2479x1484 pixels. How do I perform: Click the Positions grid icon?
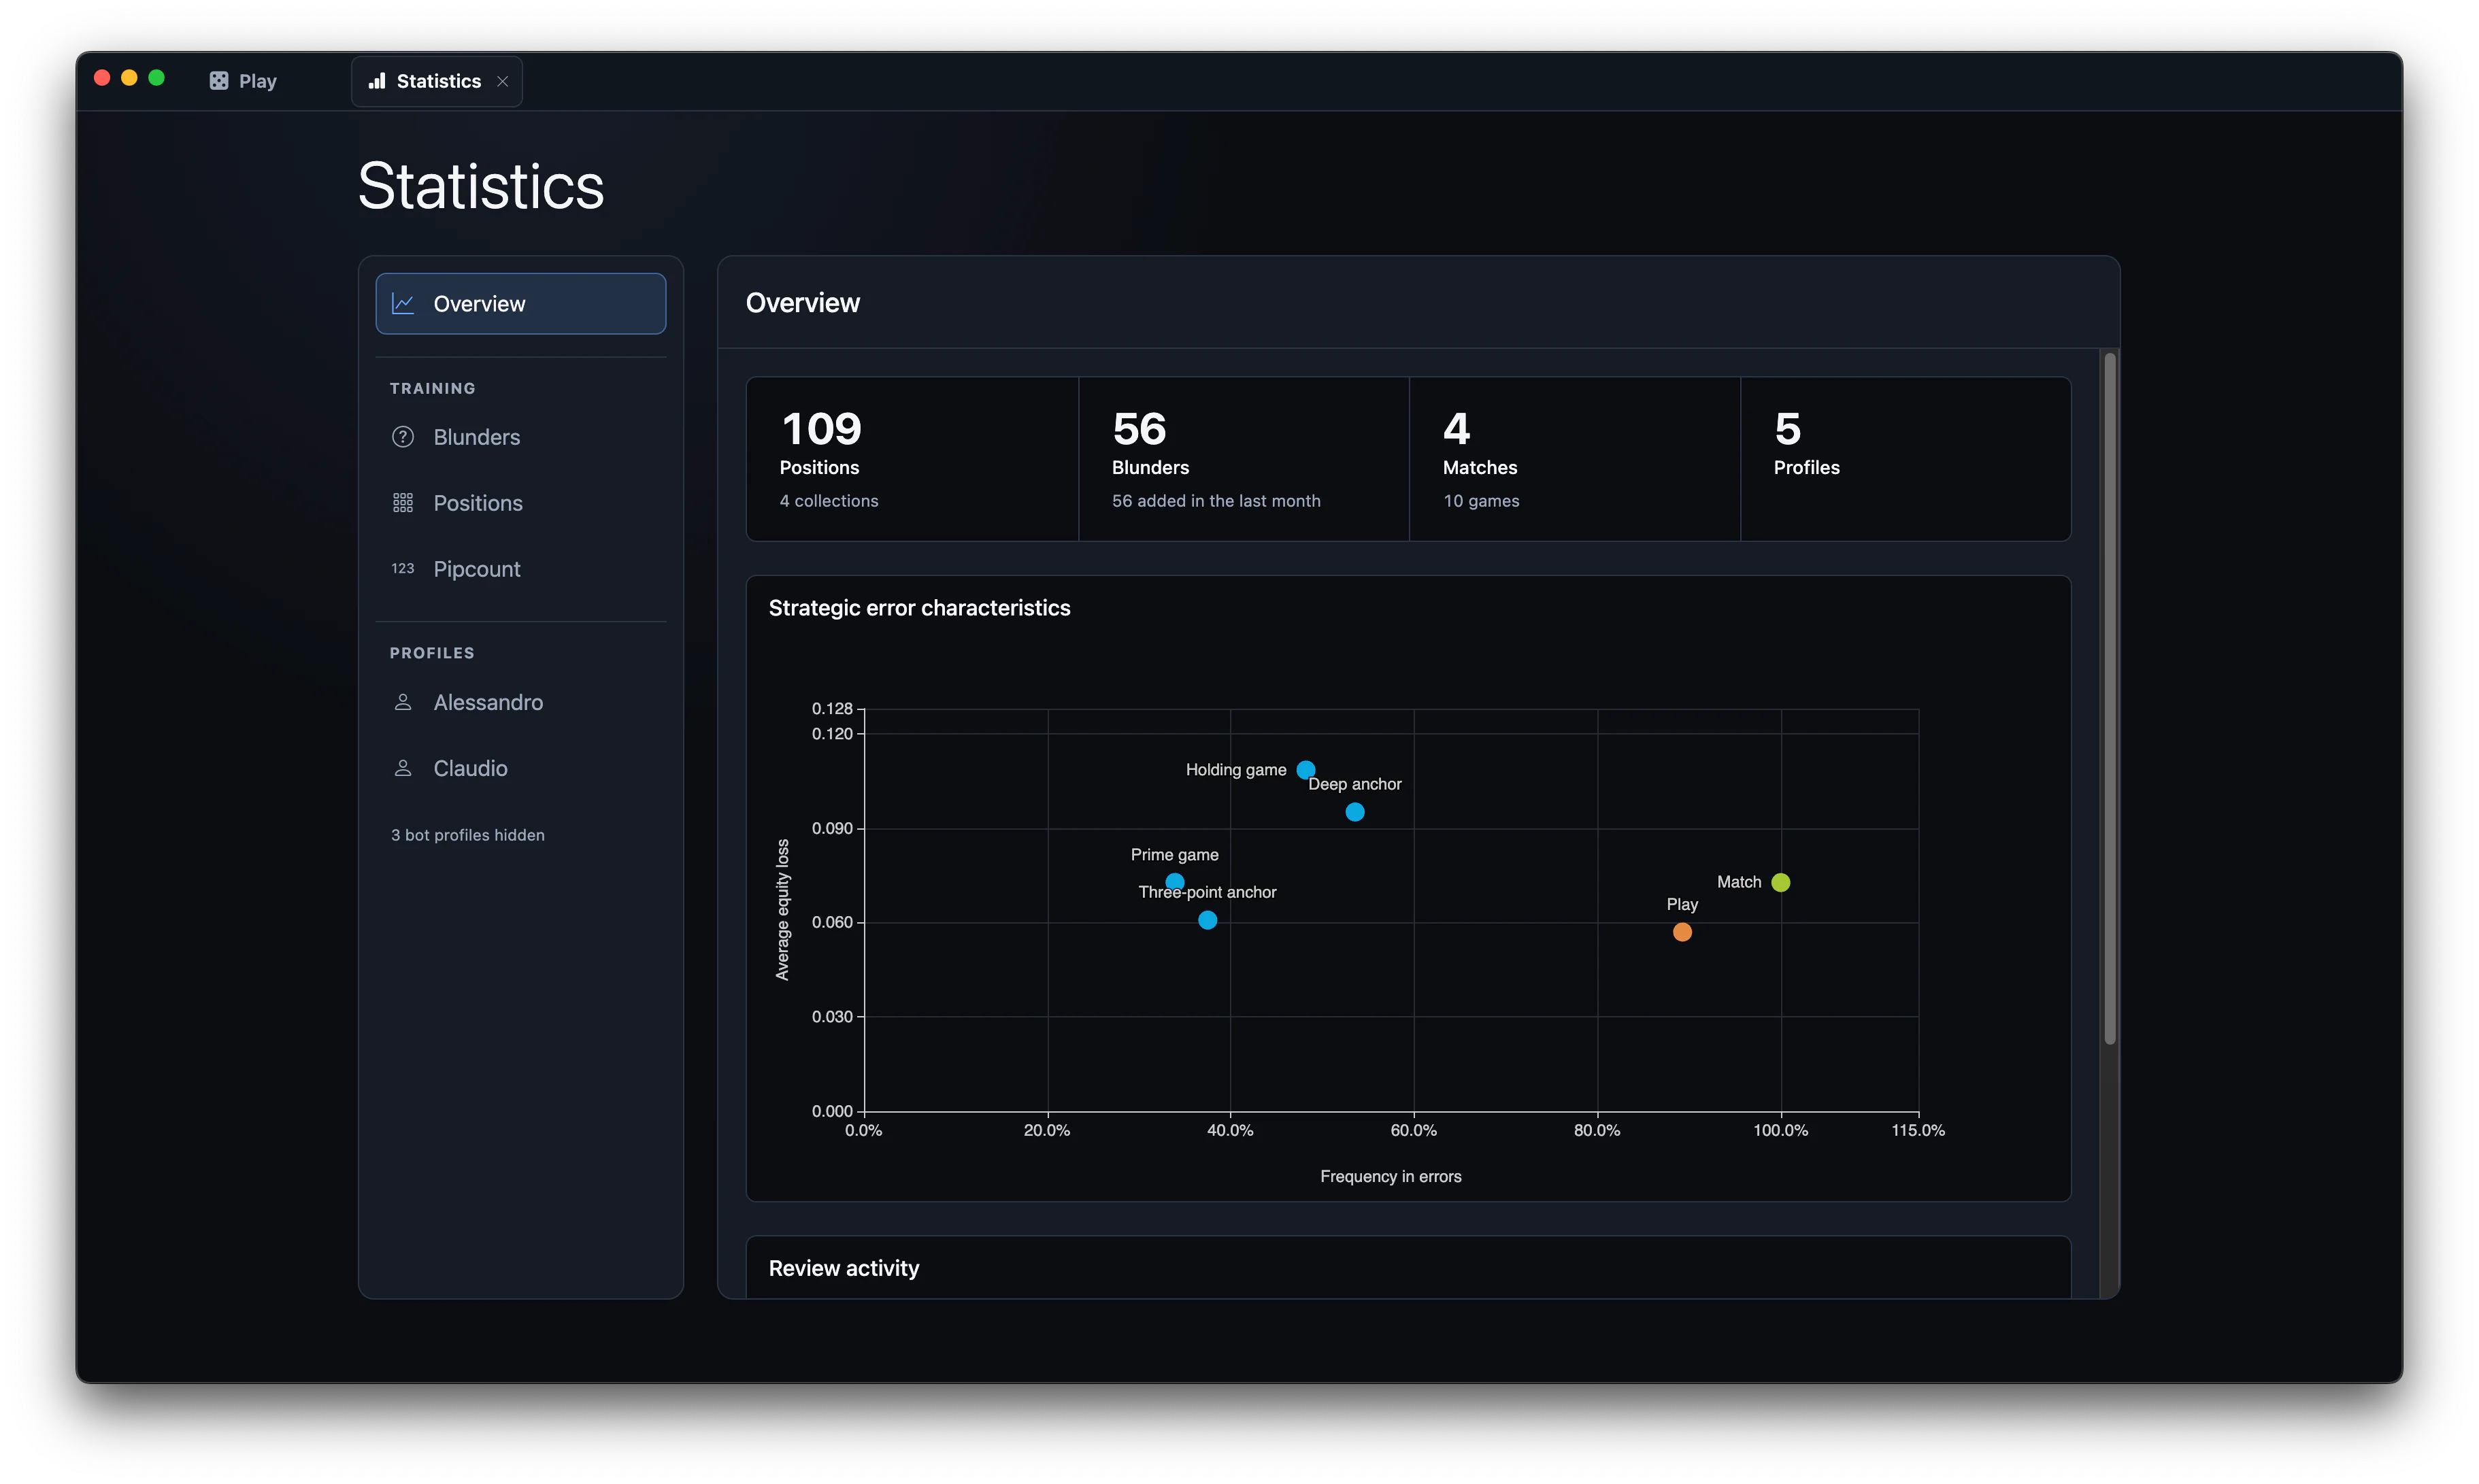403,503
